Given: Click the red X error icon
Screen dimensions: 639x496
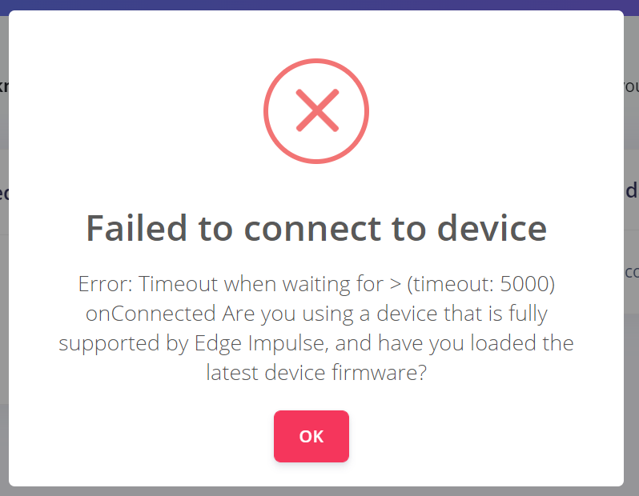Looking at the screenshot, I should 316,110.
